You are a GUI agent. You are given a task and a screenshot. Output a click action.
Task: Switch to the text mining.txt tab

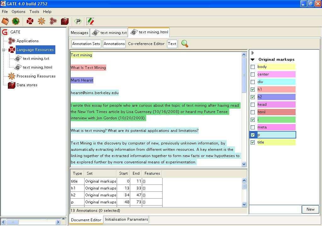pyautogui.click(x=109, y=33)
